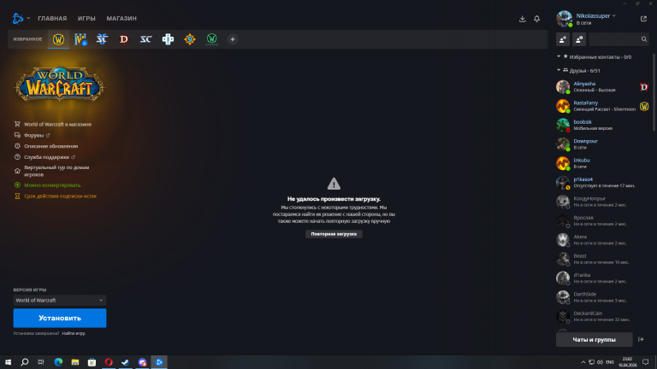The width and height of the screenshot is (657, 369).
Task: Click the add friend icon button
Action: (563, 39)
